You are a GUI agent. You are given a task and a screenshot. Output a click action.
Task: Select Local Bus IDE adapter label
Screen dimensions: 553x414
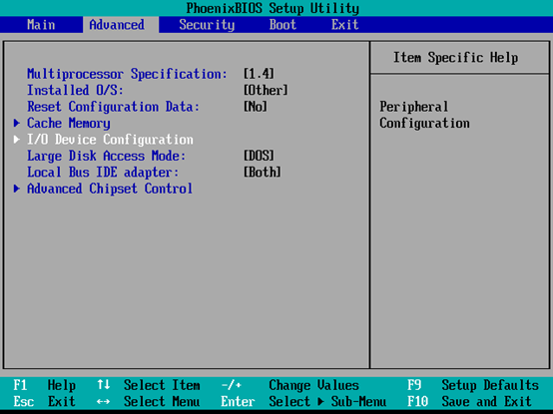coord(103,173)
